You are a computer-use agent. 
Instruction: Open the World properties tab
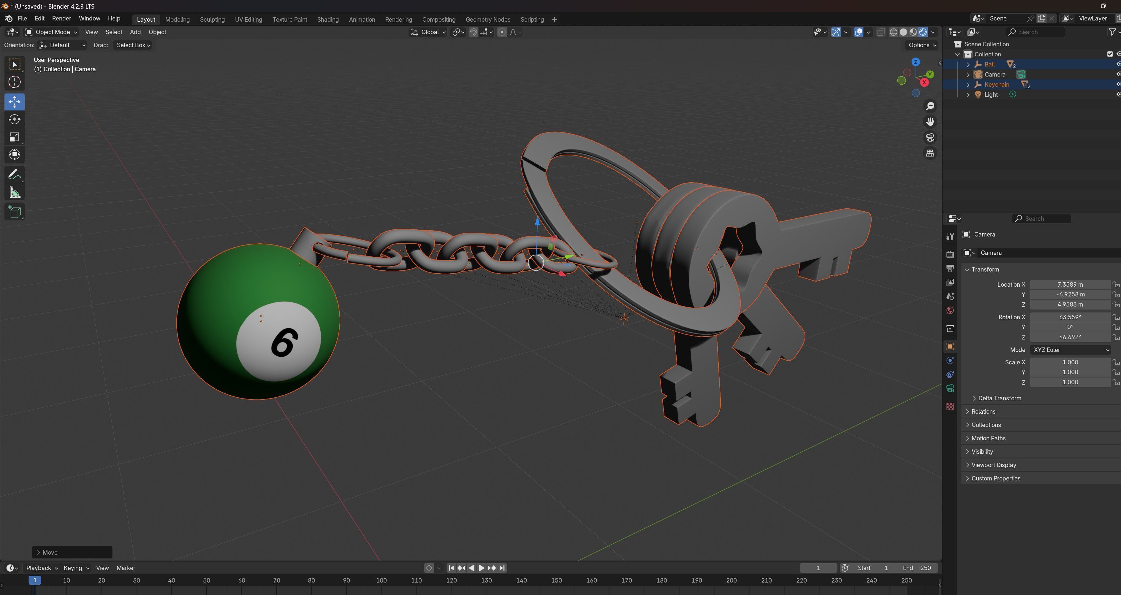tap(950, 310)
